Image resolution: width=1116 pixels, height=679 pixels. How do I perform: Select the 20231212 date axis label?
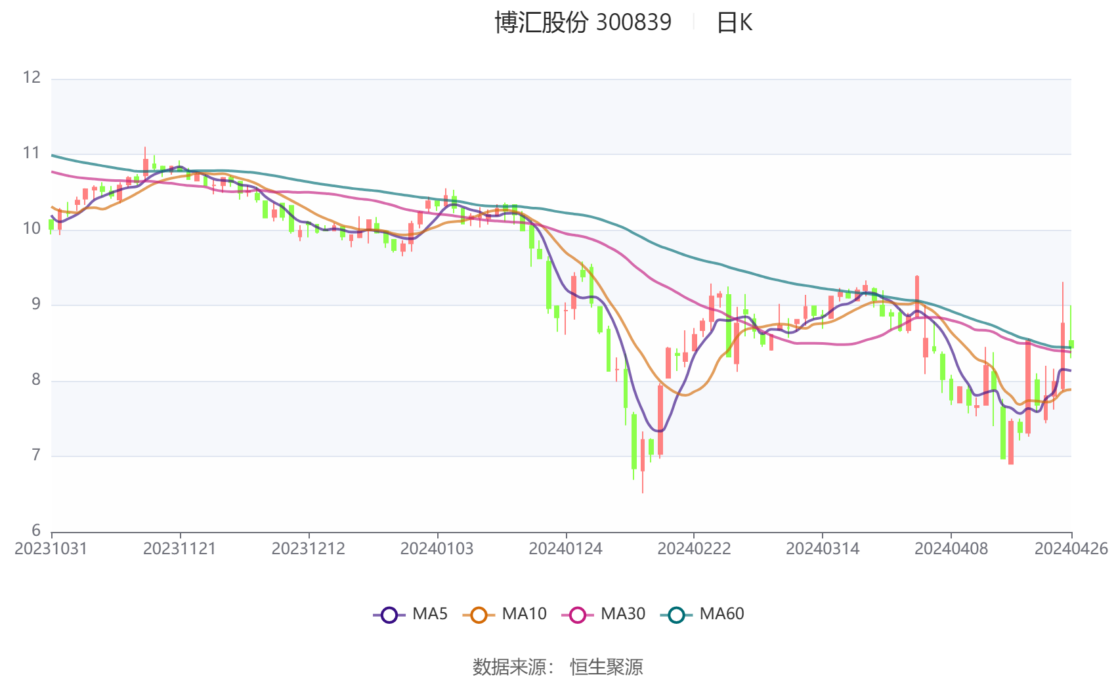(x=309, y=549)
